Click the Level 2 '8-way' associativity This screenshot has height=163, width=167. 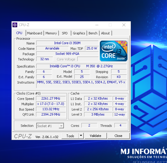(x=120, y=109)
